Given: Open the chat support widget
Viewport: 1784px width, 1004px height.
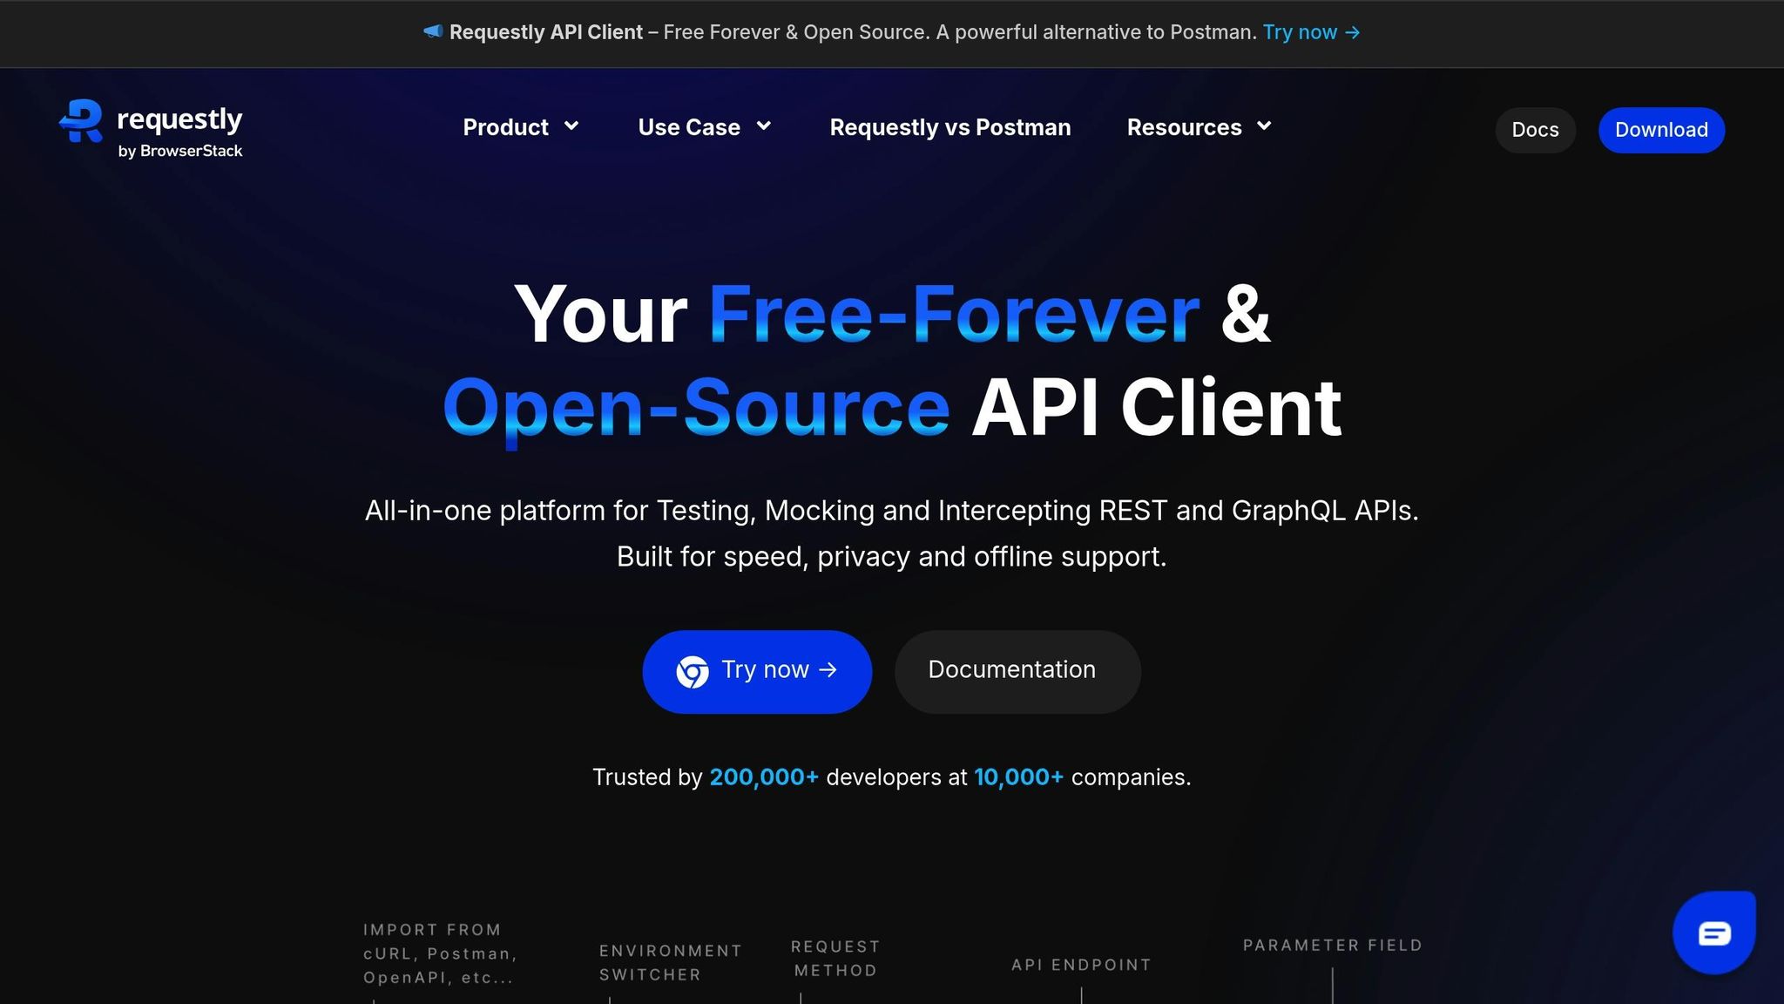Looking at the screenshot, I should [1713, 933].
